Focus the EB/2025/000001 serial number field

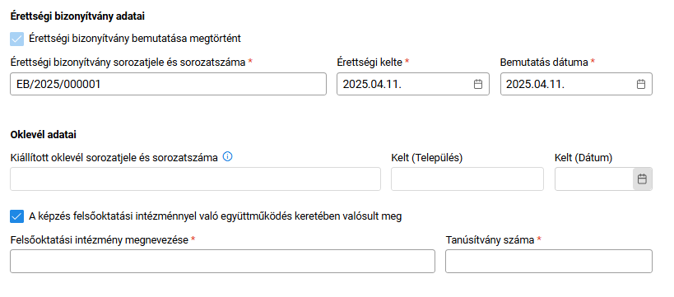pos(168,84)
